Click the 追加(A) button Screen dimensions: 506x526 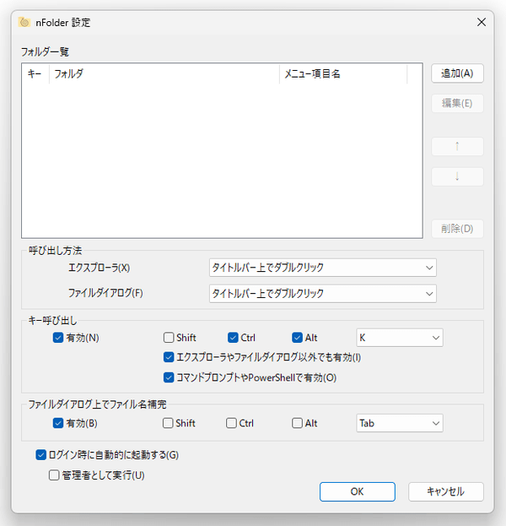tap(457, 73)
